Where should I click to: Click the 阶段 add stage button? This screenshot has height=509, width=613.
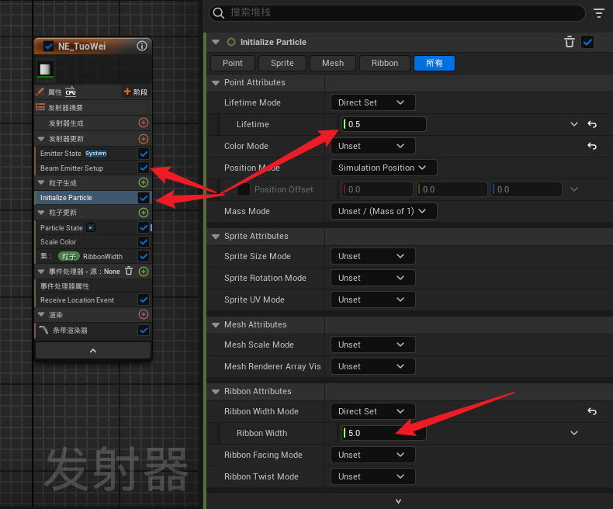(x=135, y=92)
